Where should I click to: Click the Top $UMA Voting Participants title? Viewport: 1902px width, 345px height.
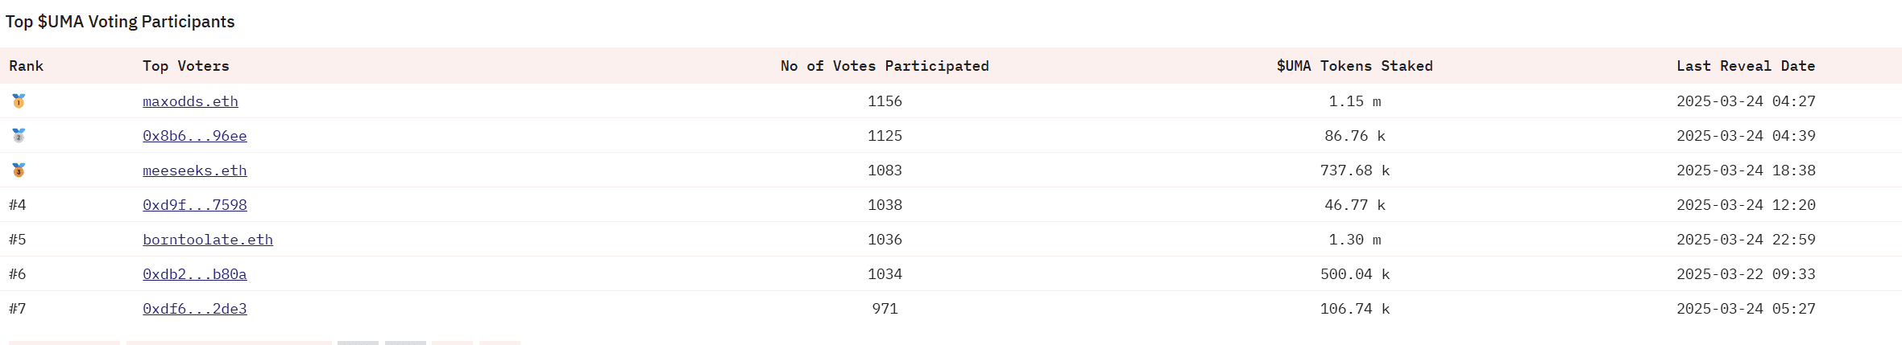coord(120,22)
